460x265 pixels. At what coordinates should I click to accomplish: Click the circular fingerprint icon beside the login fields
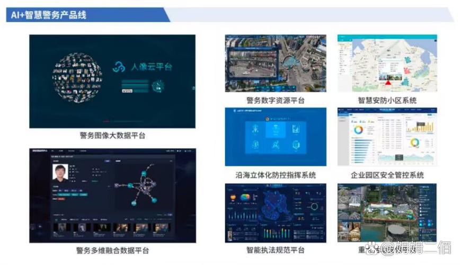point(158,86)
